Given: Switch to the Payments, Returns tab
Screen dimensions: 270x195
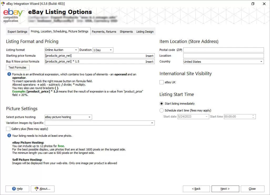Looking at the screenshot, I should pos(103,31).
